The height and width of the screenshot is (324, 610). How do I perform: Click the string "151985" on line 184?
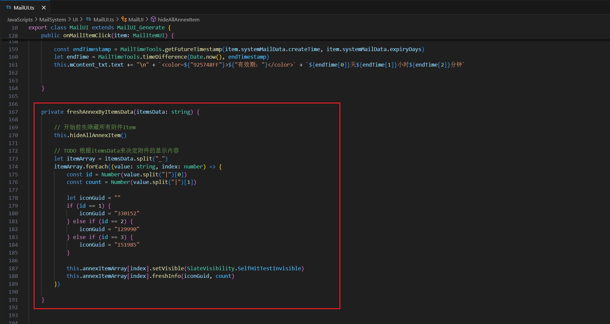coord(127,245)
